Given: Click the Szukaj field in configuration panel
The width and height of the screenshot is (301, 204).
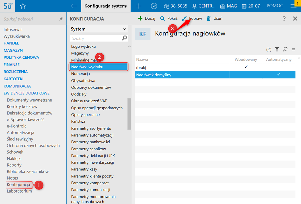Looking at the screenshot, I should pyautogui.click(x=96, y=38).
